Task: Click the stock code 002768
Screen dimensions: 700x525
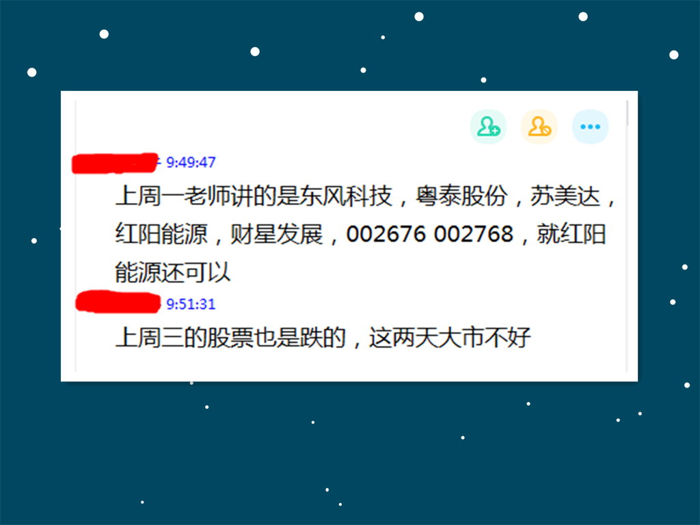Action: [x=474, y=234]
